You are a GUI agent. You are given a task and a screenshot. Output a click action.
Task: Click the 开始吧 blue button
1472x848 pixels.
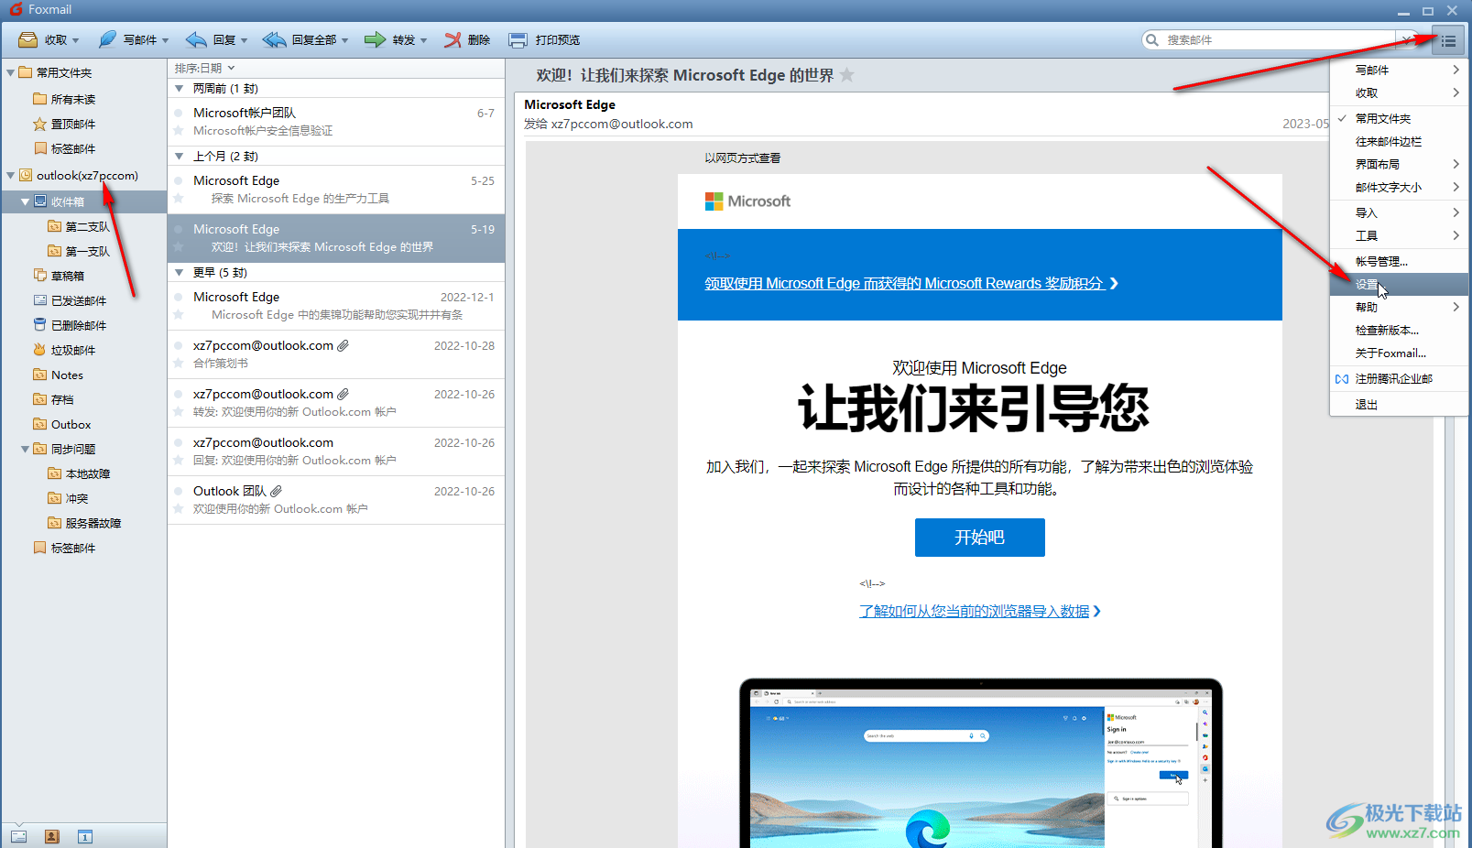(x=979, y=538)
